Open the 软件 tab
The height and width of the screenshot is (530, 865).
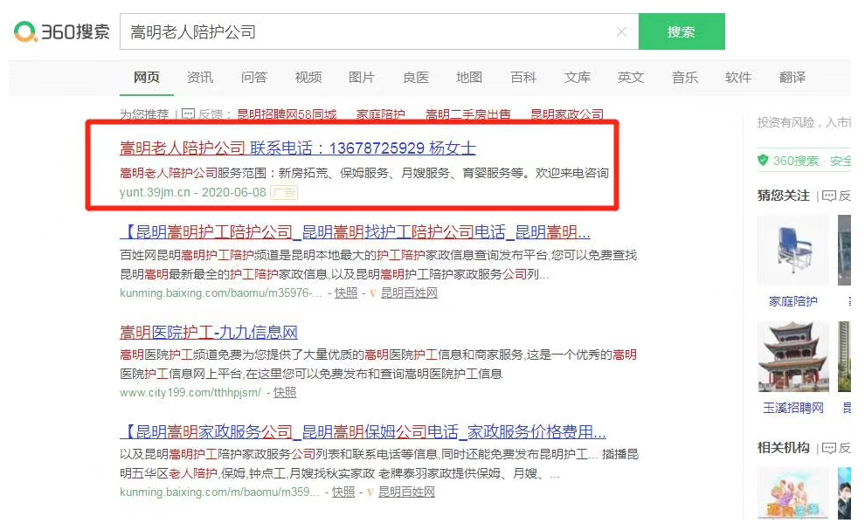click(738, 77)
